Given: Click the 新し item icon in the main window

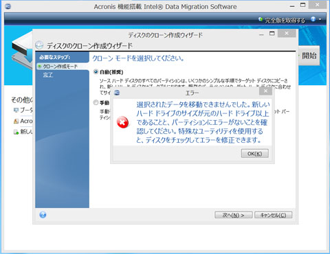Looking at the screenshot, I should [16, 132].
